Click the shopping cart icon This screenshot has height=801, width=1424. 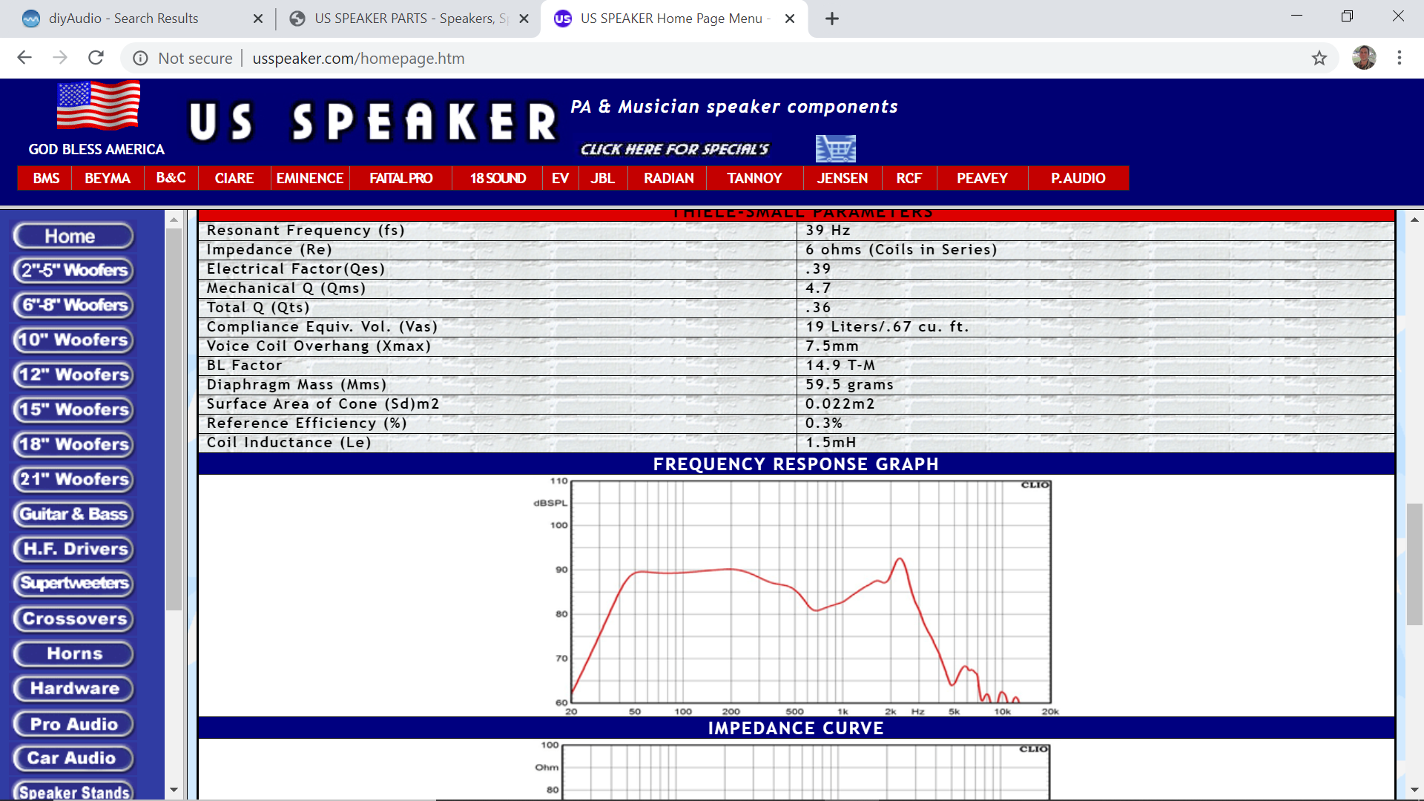pos(836,148)
